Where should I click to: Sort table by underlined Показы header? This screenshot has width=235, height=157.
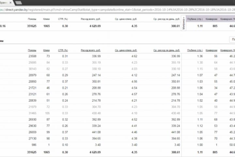pos(32,50)
